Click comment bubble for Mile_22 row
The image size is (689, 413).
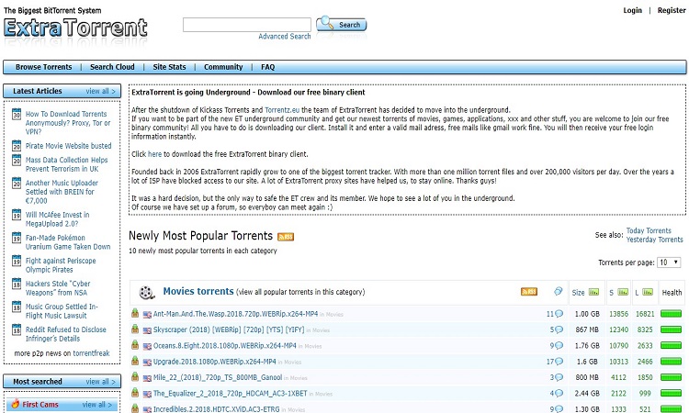click(559, 377)
